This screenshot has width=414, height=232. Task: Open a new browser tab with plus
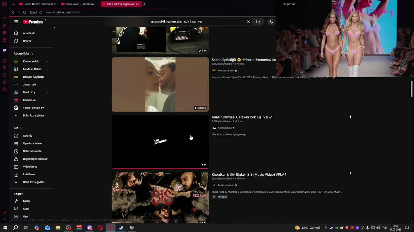click(x=144, y=4)
